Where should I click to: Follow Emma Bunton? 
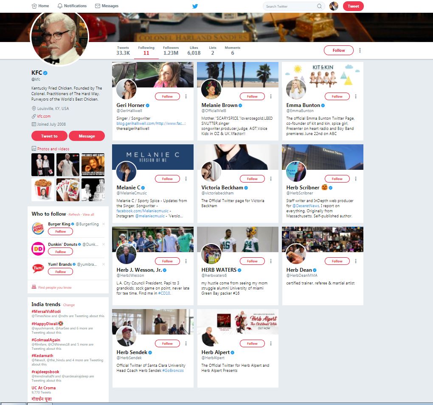pos(337,96)
